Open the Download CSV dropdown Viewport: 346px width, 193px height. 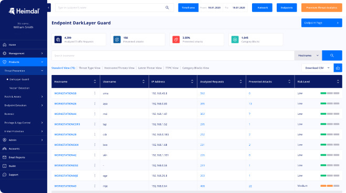coord(317,68)
